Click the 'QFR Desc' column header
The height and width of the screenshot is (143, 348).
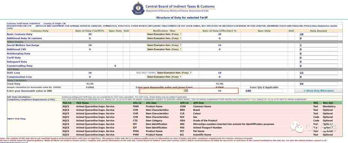[x=198, y=103]
